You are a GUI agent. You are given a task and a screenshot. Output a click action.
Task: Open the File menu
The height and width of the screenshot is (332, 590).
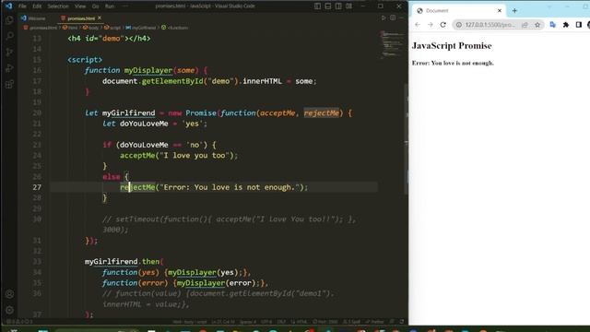22,6
